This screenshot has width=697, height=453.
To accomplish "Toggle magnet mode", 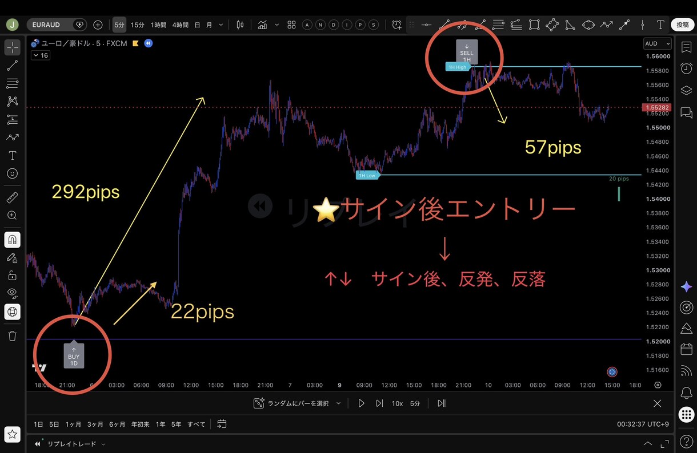I will click(x=12, y=240).
